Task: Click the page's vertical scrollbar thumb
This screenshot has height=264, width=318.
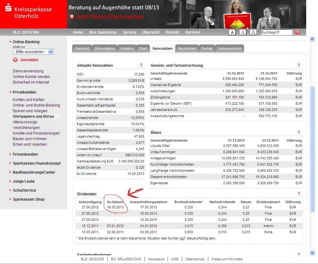Action: (312, 149)
